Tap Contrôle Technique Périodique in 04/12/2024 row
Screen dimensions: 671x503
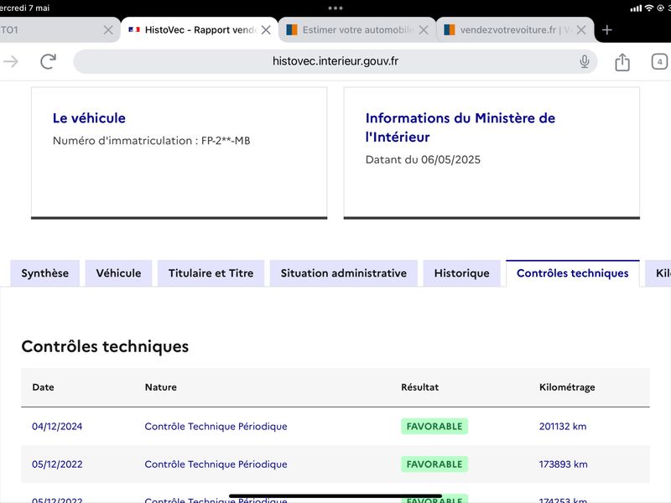(x=216, y=427)
